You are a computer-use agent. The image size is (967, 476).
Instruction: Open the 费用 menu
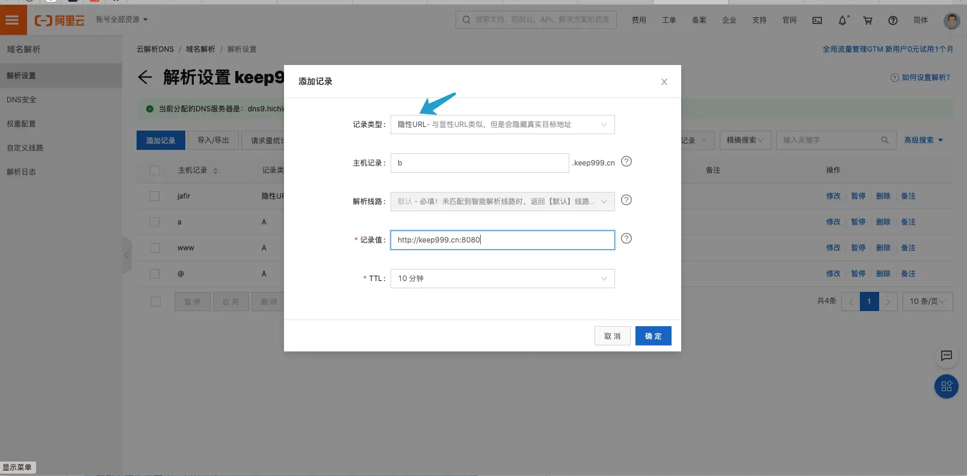pyautogui.click(x=639, y=20)
